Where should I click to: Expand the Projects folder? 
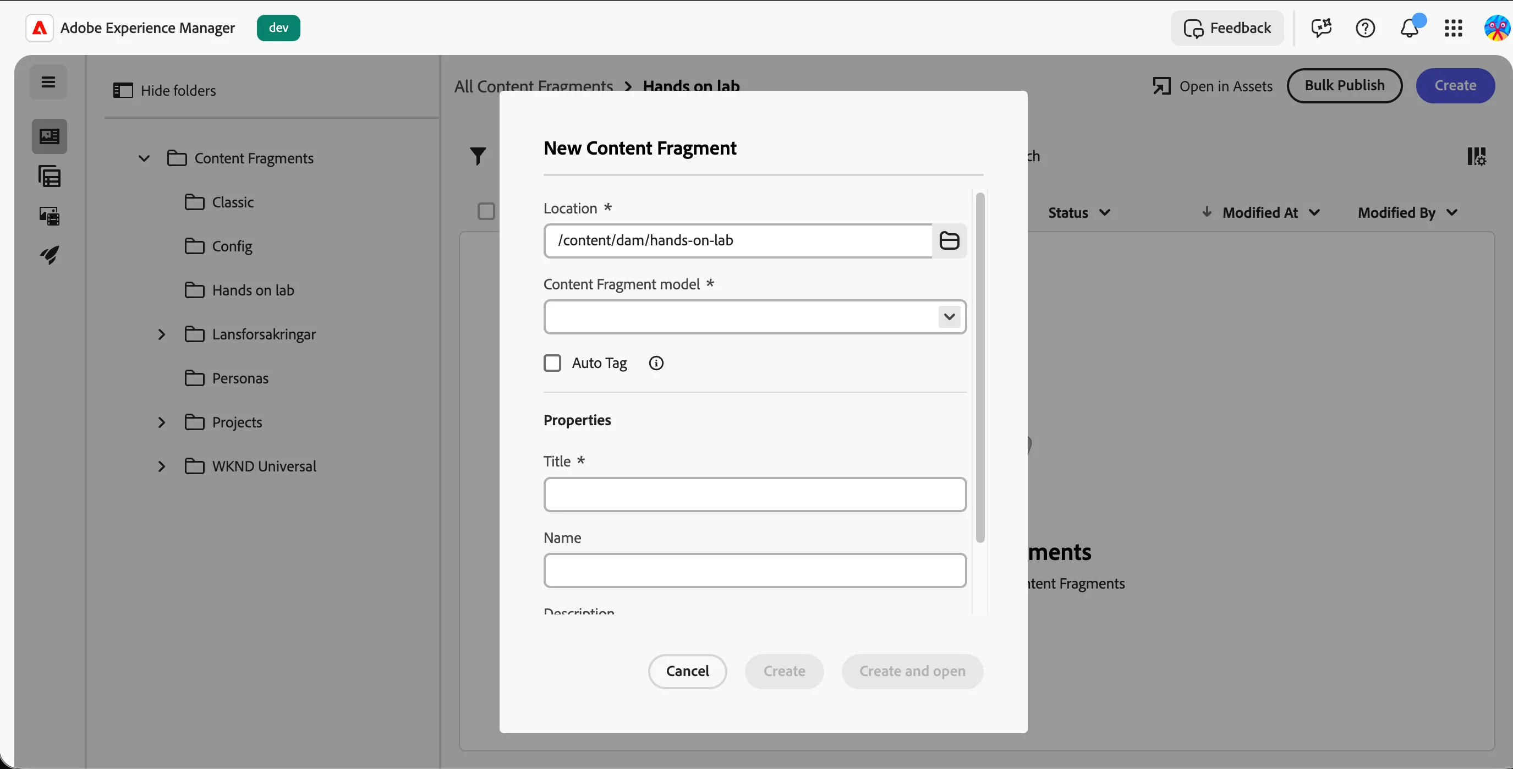pos(162,422)
